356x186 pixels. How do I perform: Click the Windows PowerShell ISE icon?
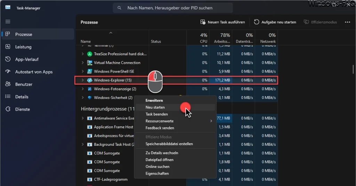90,71
